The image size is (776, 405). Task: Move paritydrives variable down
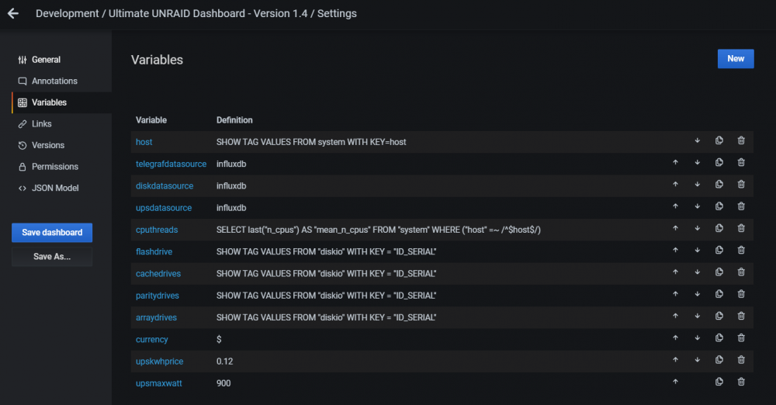coord(698,294)
